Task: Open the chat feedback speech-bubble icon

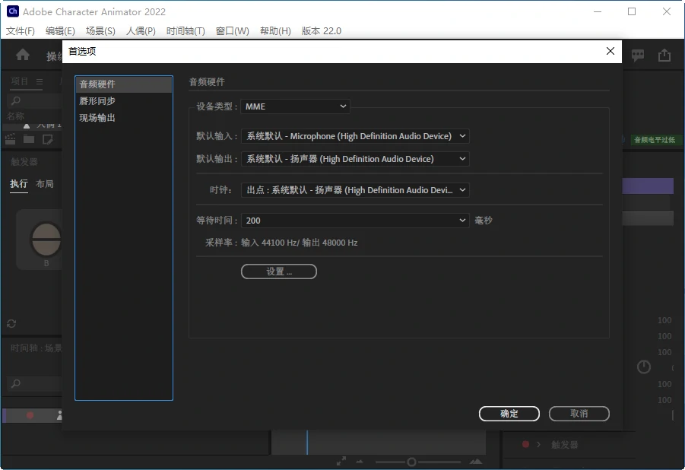Action: (x=638, y=55)
